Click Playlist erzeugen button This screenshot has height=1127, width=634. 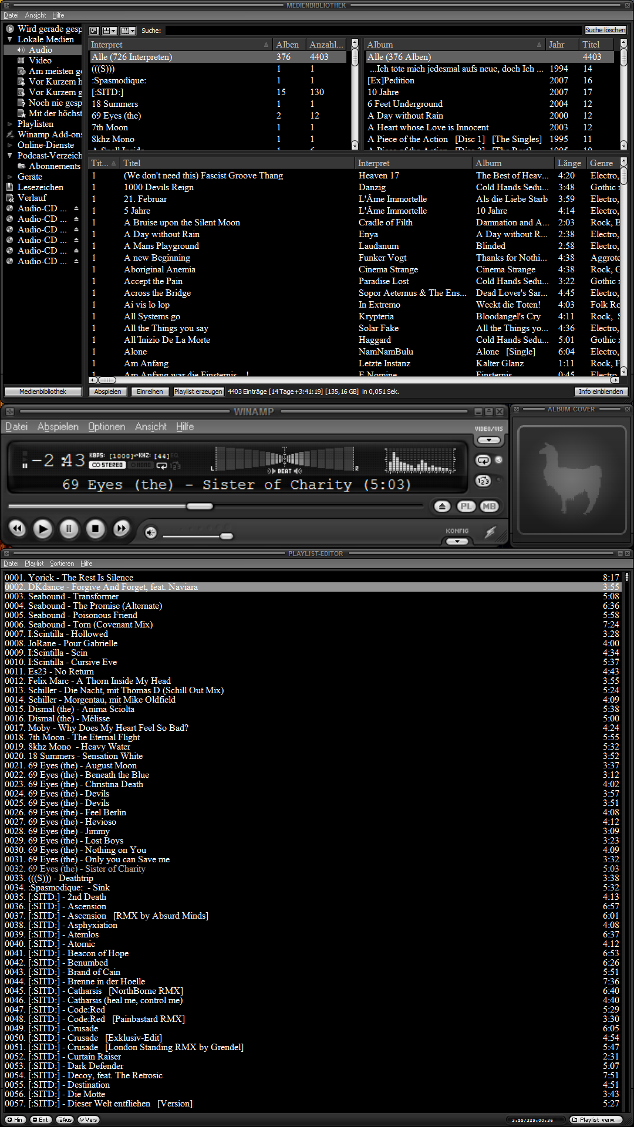point(198,392)
